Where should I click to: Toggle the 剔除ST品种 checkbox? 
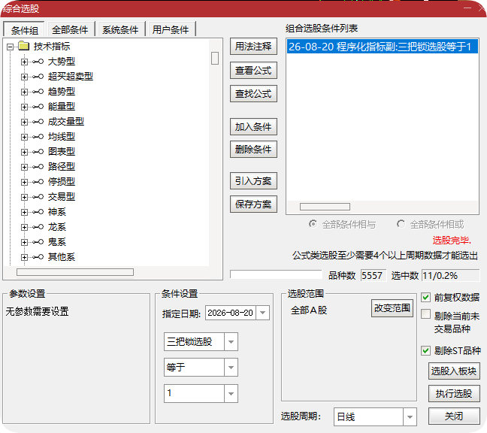(x=425, y=351)
